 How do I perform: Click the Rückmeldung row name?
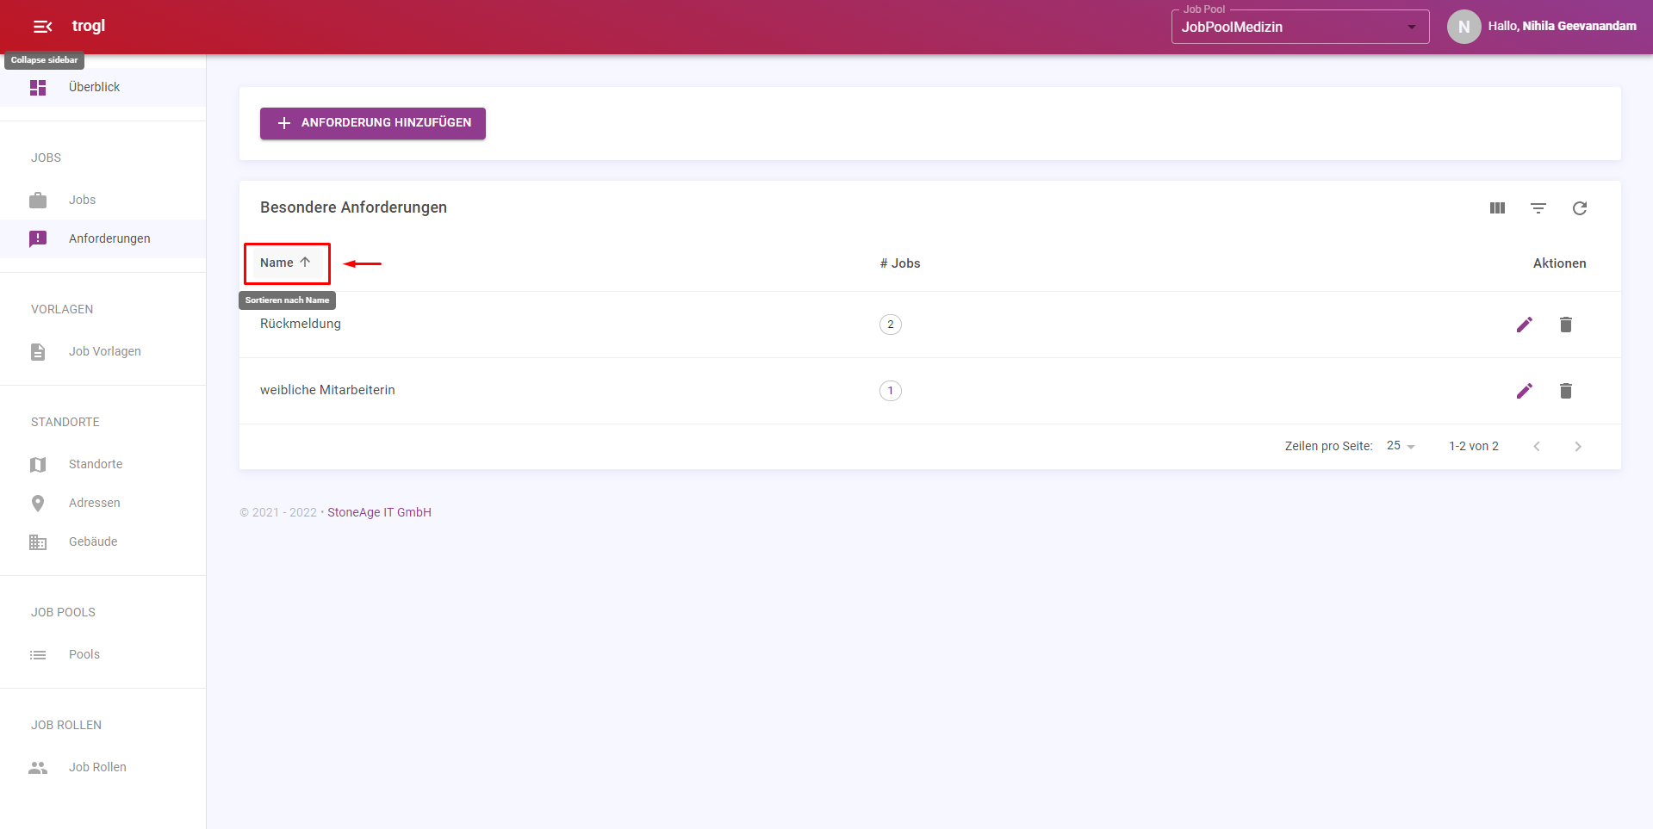[301, 324]
